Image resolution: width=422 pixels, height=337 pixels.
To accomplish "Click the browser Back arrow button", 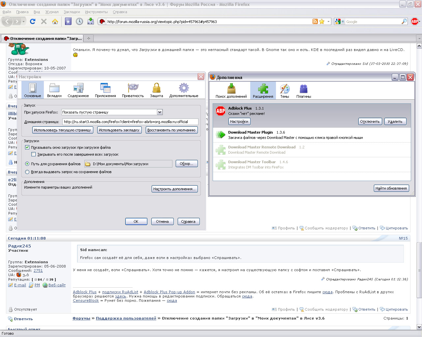I will point(7,22).
